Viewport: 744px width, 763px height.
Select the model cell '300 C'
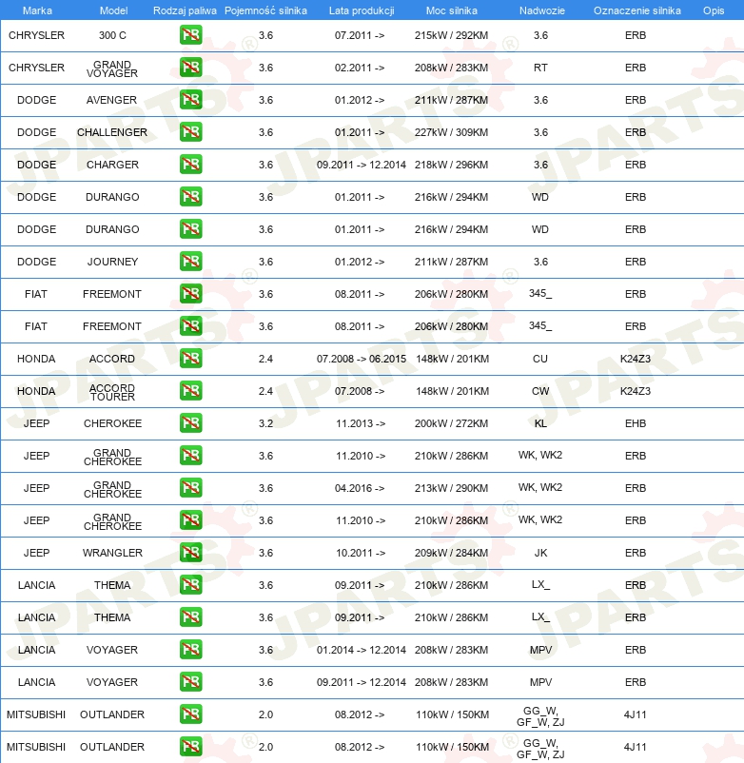coord(112,35)
